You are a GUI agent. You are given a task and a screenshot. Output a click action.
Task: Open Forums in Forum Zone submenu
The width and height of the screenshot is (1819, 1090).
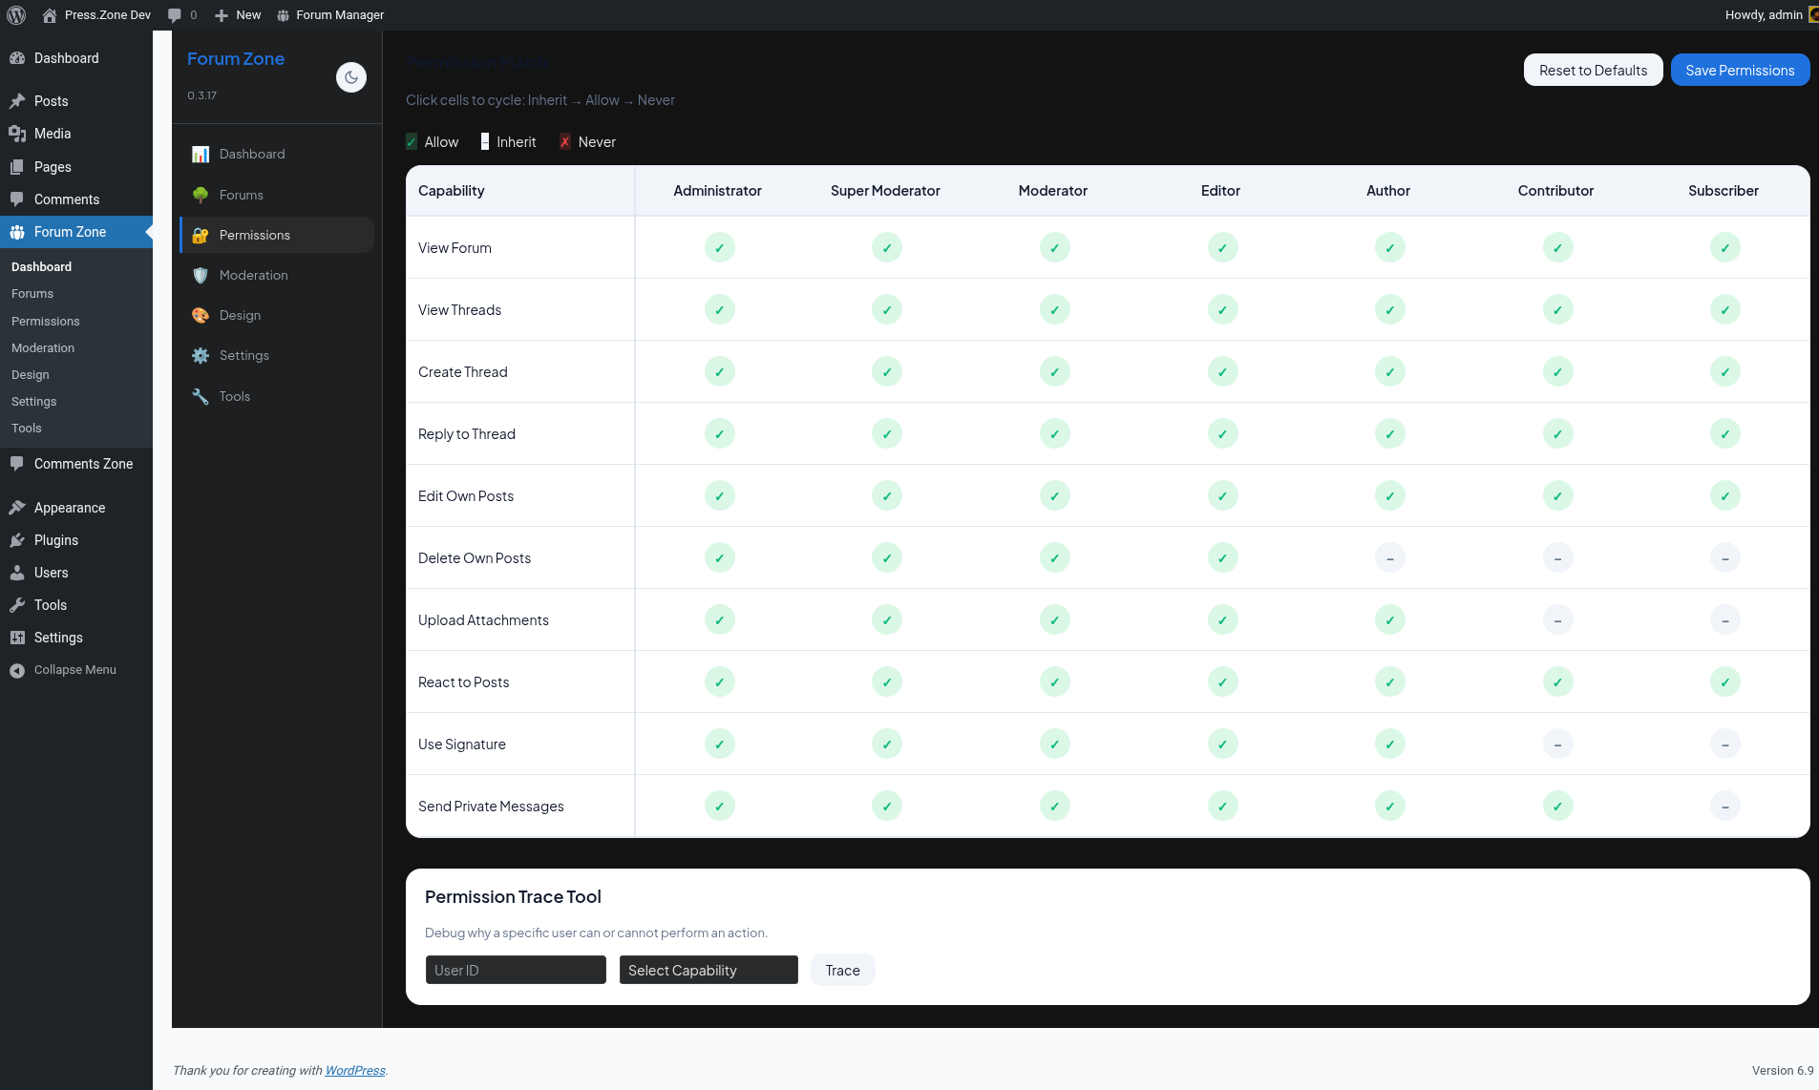click(32, 294)
